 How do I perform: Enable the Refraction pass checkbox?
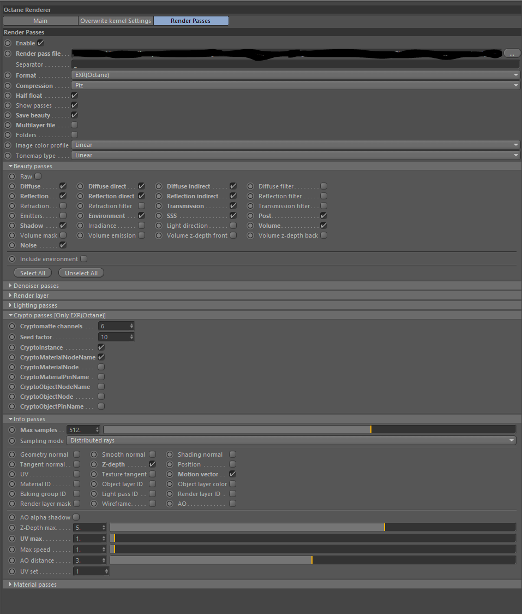[63, 205]
